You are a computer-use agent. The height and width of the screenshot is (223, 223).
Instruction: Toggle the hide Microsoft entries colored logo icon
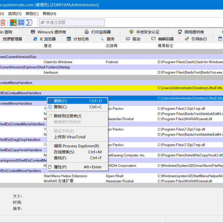(13, 22)
